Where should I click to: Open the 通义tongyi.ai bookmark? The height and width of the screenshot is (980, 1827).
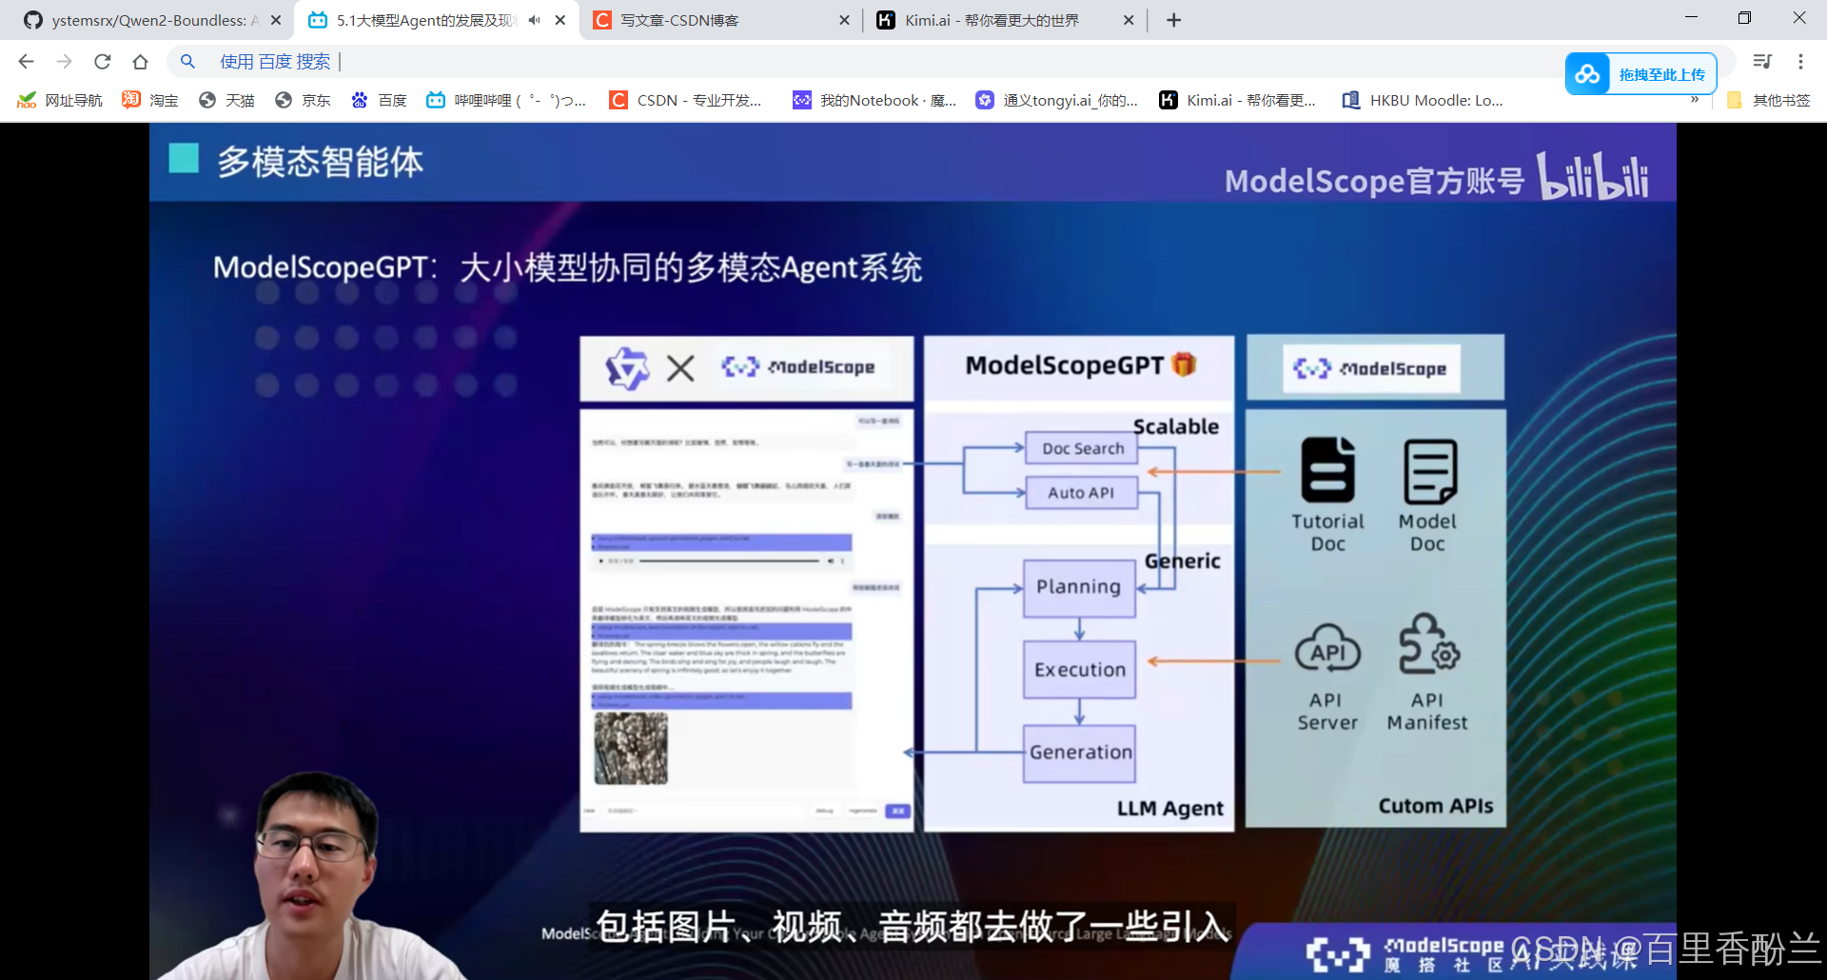coord(1057,100)
